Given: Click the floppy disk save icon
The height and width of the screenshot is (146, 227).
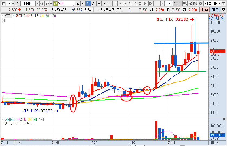Looking at the screenshot, I should [195, 4].
